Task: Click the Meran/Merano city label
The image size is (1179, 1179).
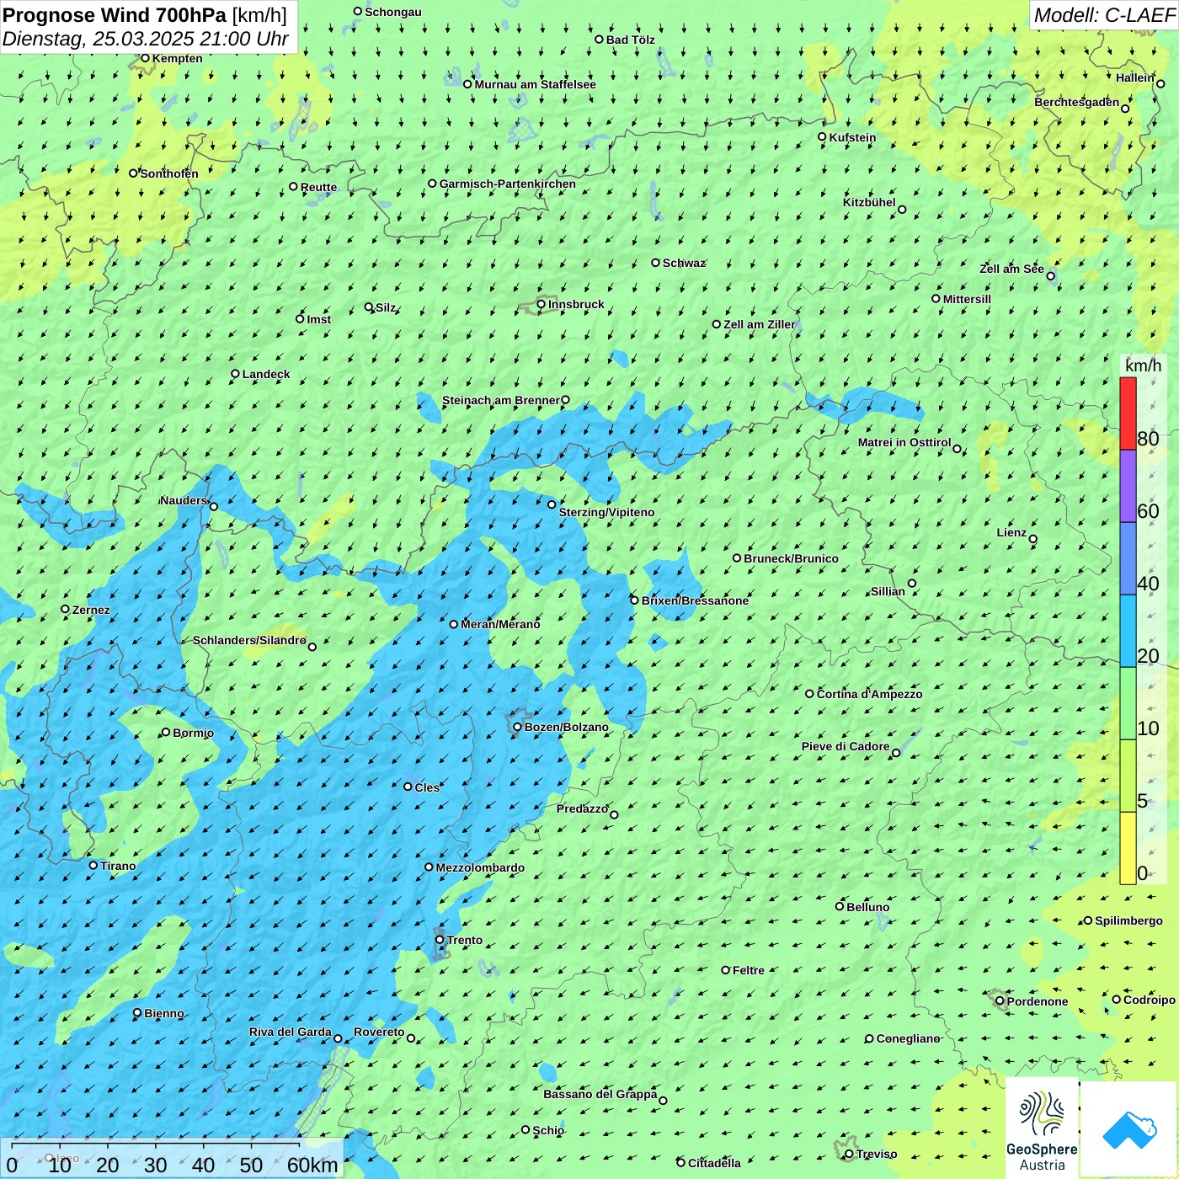Action: [x=500, y=624]
